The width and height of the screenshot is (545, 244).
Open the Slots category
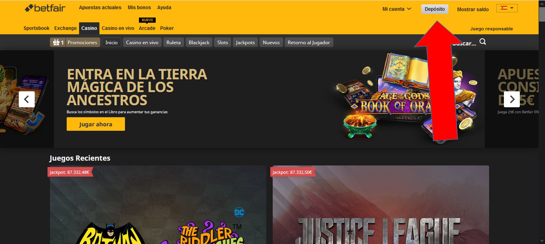[223, 42]
